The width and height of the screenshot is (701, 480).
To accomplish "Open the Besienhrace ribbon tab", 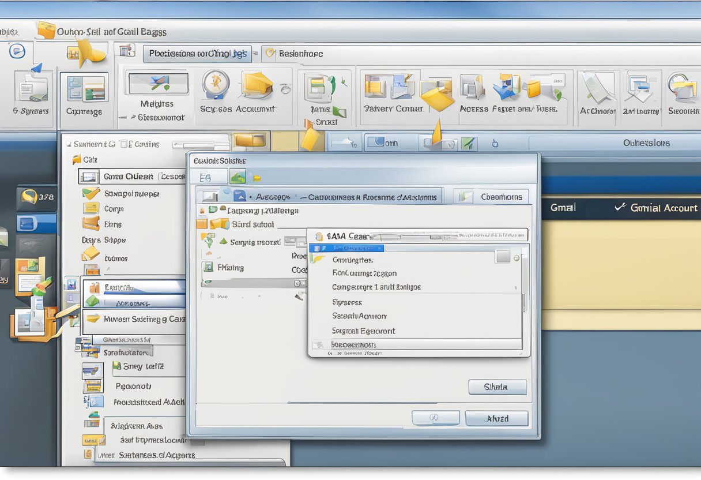I will coord(294,54).
